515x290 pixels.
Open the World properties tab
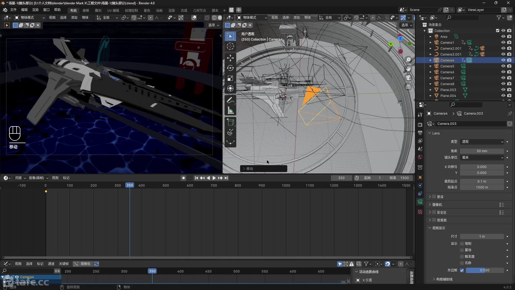(x=420, y=157)
